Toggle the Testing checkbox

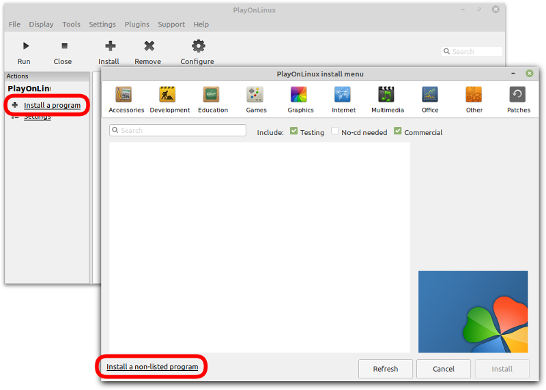(293, 131)
